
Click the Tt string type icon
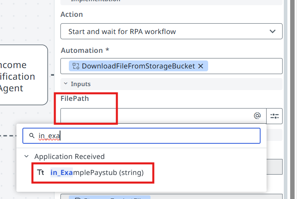(x=40, y=173)
